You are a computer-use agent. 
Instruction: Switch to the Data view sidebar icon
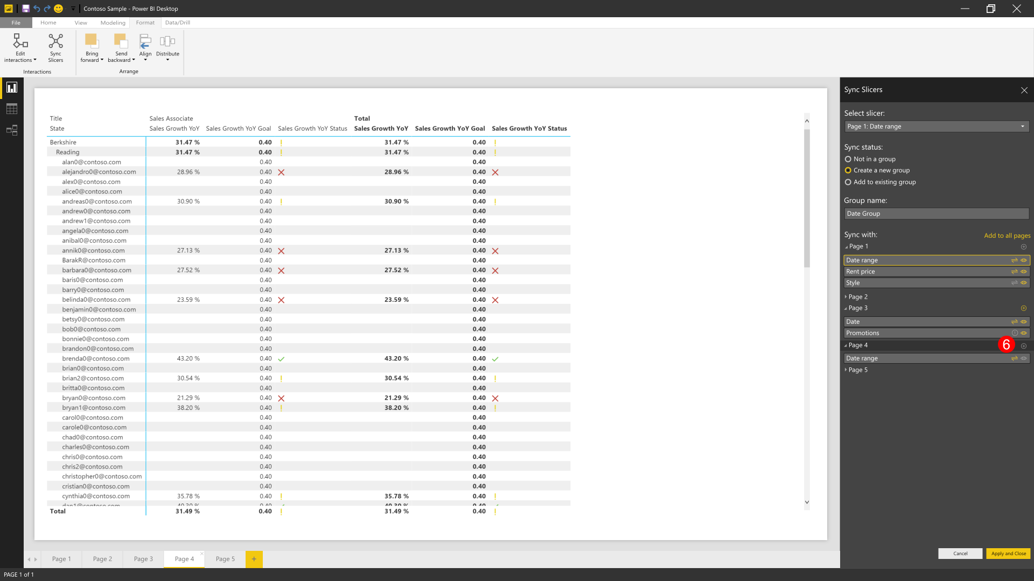[x=12, y=109]
